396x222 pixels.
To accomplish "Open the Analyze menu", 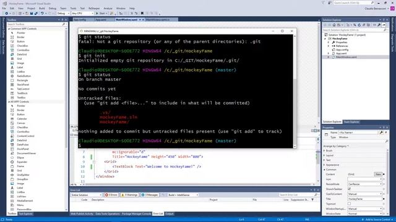I will point(108,8).
